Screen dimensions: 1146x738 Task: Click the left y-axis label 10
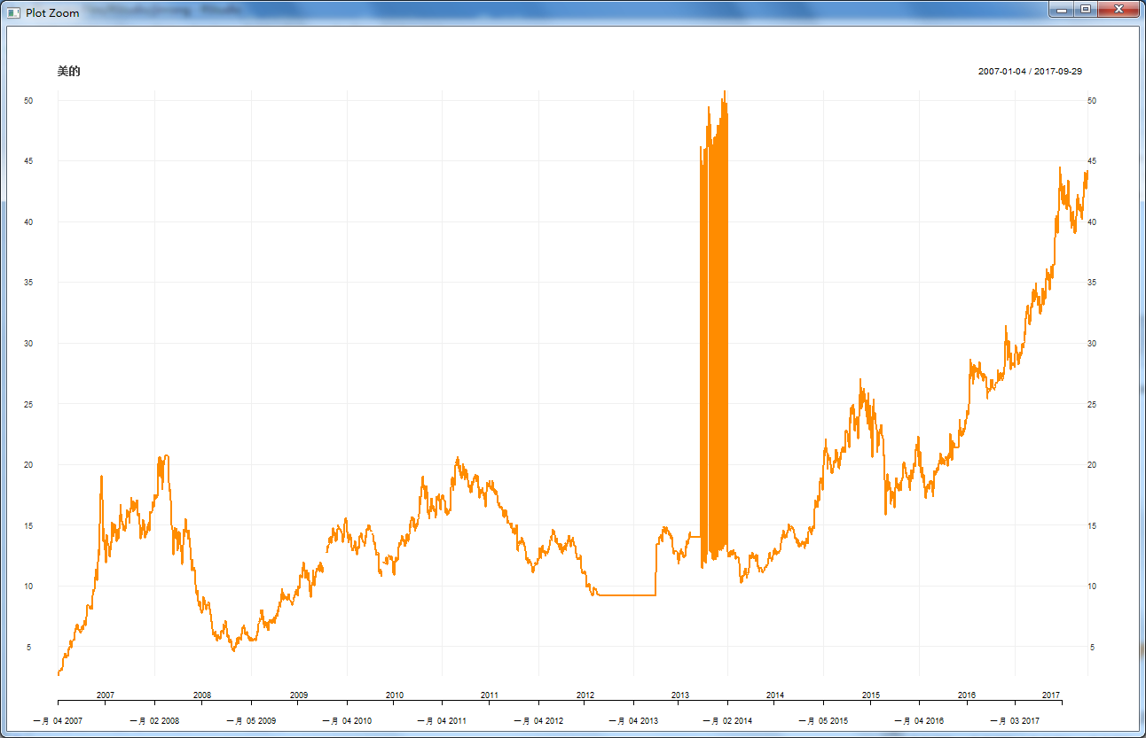pos(28,587)
